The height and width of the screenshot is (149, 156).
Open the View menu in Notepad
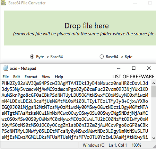click(x=46, y=77)
